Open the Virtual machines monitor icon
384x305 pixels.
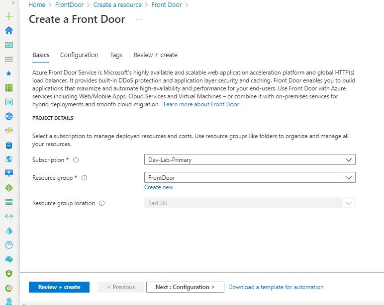8,173
